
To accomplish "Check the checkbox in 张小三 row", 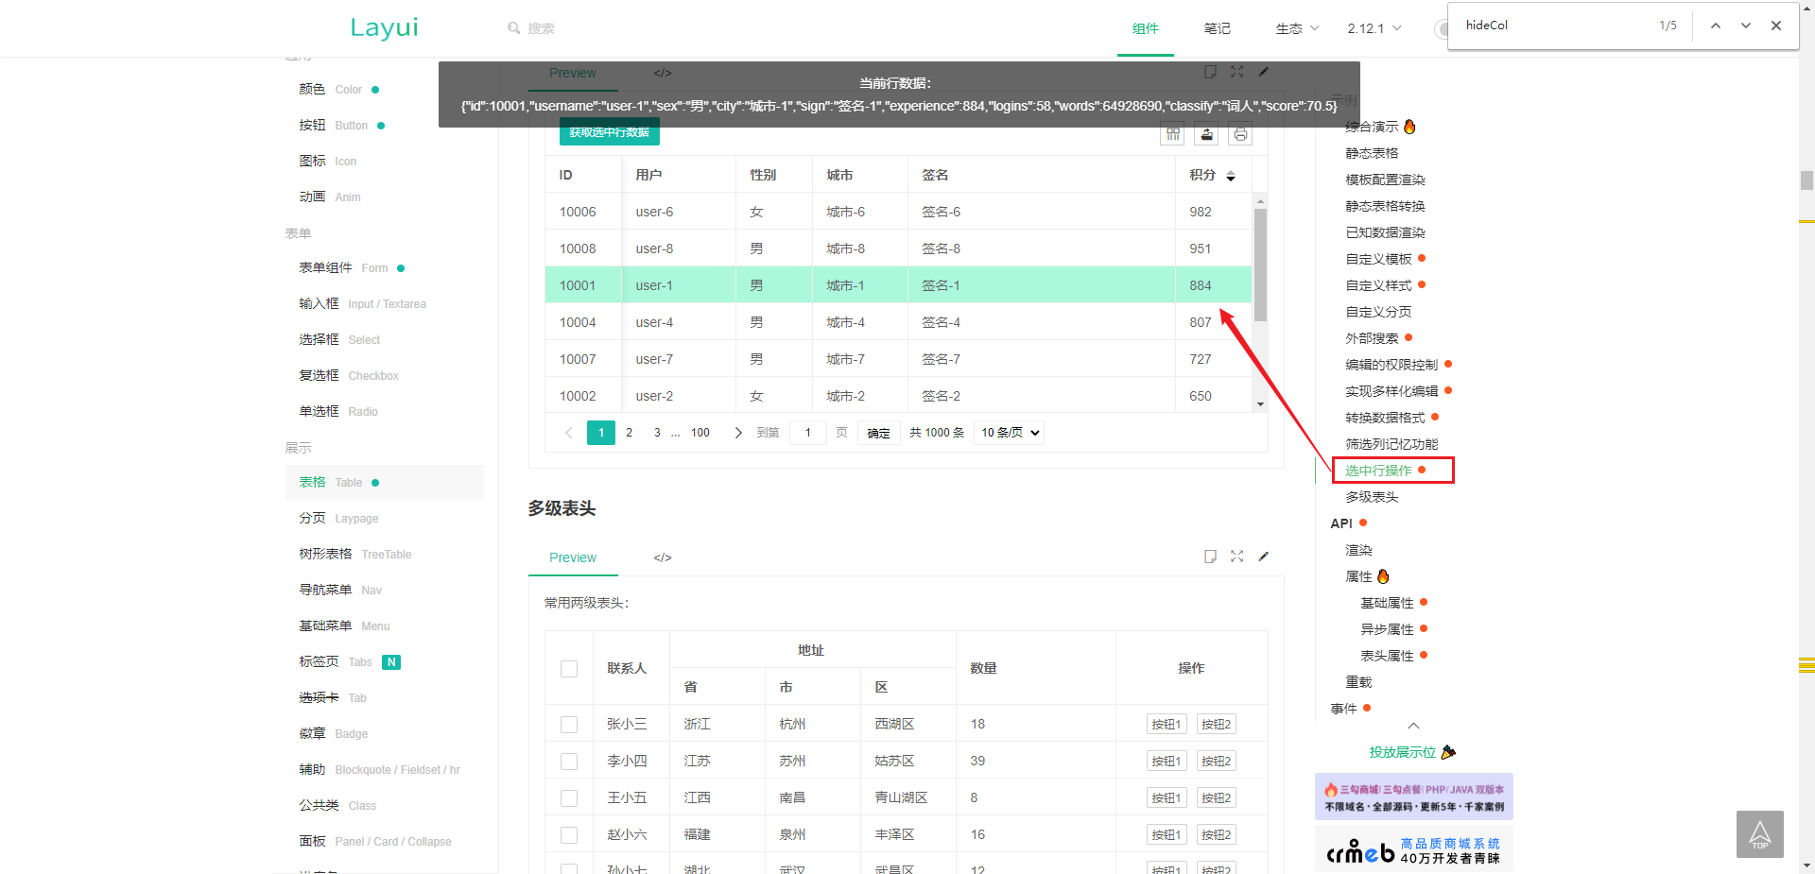I will point(569,724).
